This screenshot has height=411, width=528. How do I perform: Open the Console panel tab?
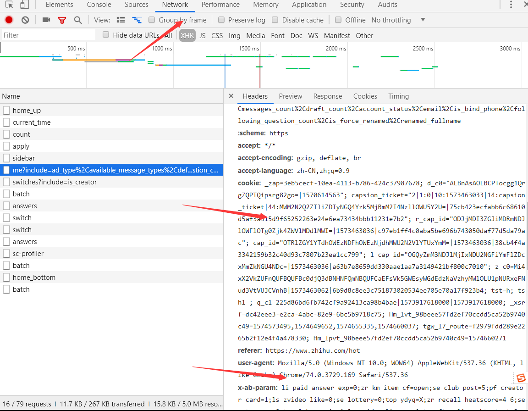[x=99, y=5]
